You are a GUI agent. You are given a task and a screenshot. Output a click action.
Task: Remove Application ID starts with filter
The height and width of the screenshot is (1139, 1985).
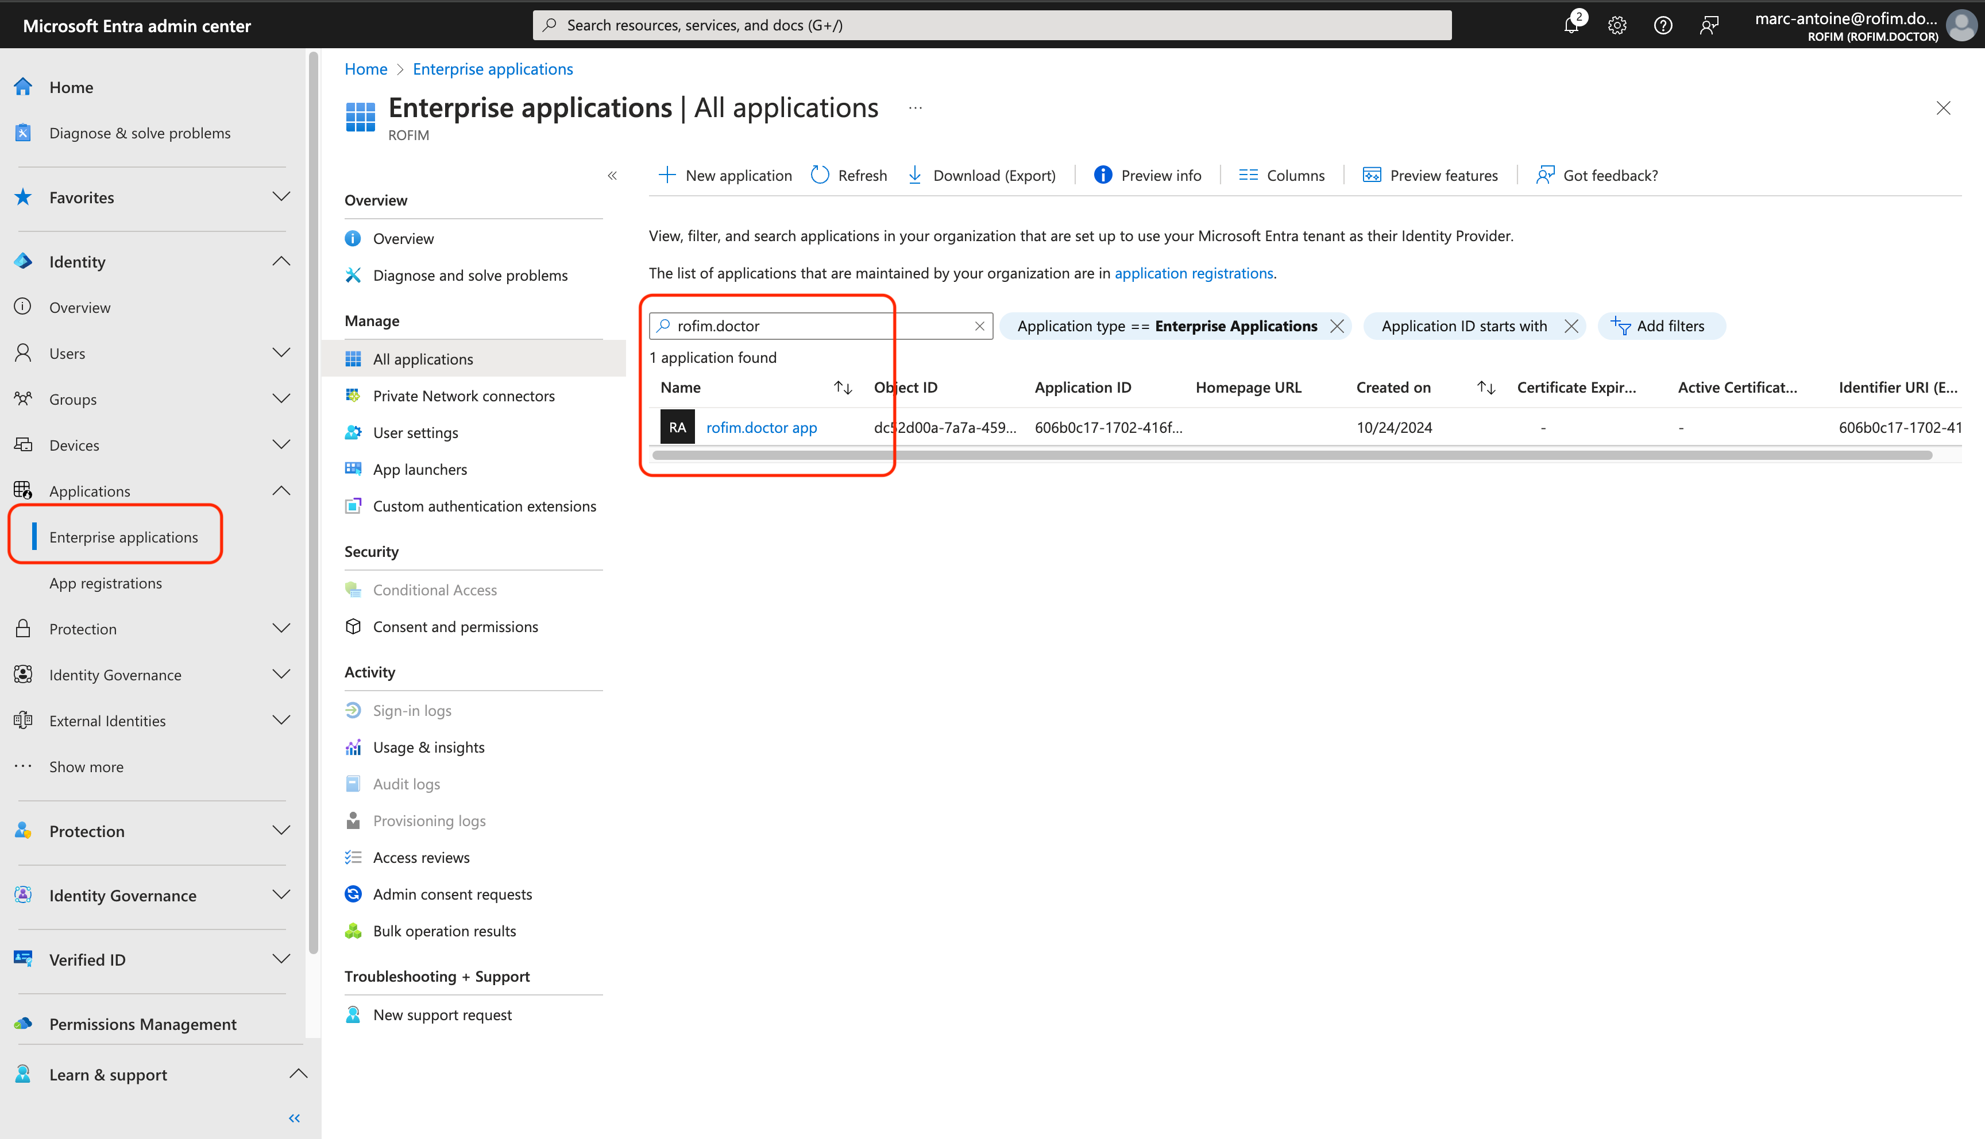tap(1571, 326)
